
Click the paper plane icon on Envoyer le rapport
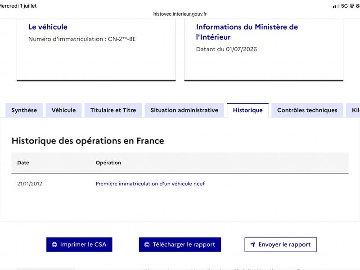pyautogui.click(x=253, y=244)
